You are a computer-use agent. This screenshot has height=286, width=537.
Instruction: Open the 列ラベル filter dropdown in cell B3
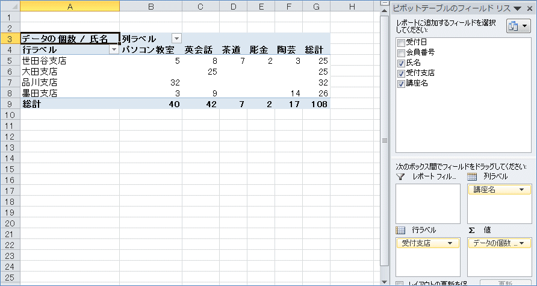coord(176,39)
